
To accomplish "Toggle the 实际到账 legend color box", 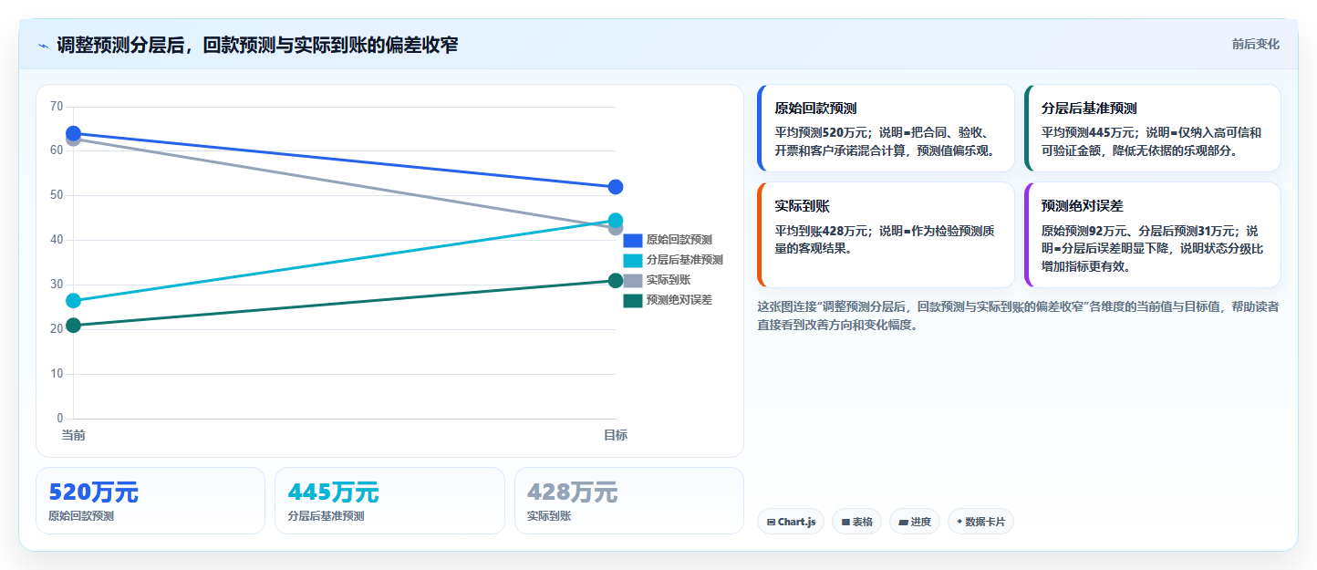I will pyautogui.click(x=633, y=281).
